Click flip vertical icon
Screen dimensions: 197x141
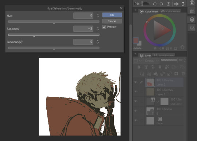pyautogui.click(x=183, y=4)
